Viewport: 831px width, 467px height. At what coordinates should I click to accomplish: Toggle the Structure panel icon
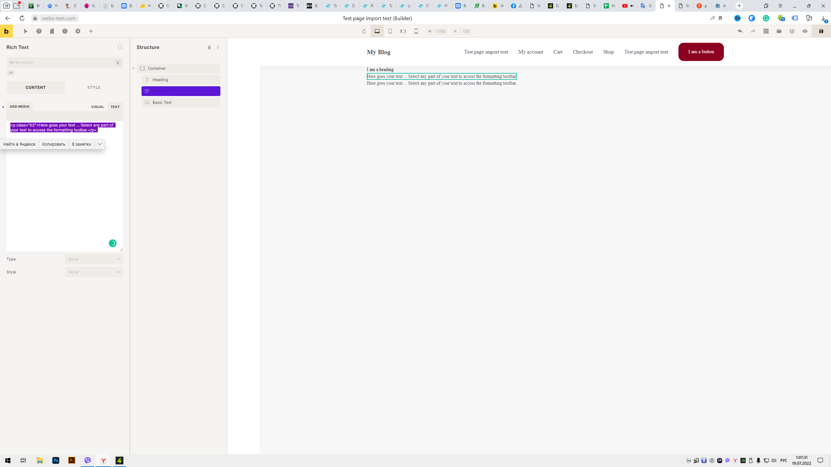pos(766,31)
